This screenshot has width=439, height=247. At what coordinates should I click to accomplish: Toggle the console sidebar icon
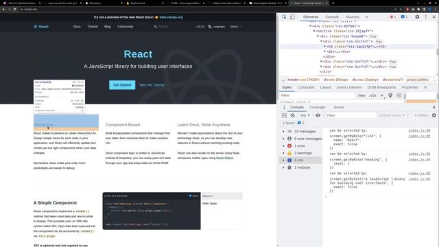click(284, 115)
